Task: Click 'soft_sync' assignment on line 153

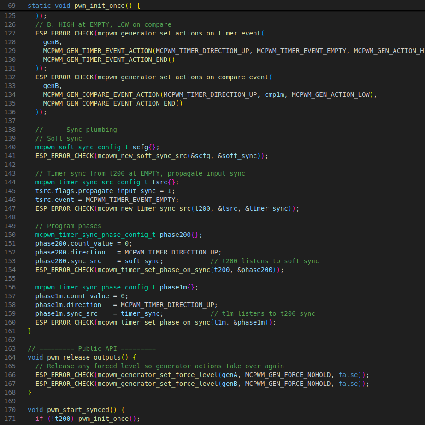Action: click(x=142, y=261)
